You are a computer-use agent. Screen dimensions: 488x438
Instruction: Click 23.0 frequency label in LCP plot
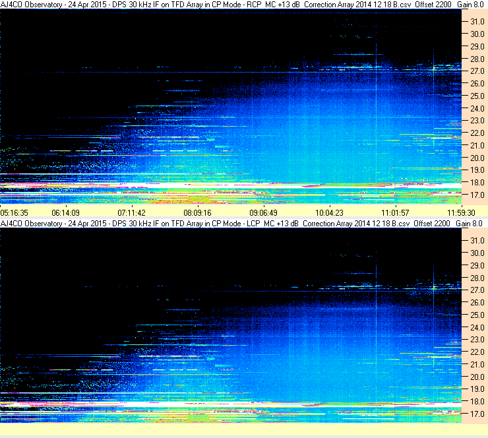(477, 340)
